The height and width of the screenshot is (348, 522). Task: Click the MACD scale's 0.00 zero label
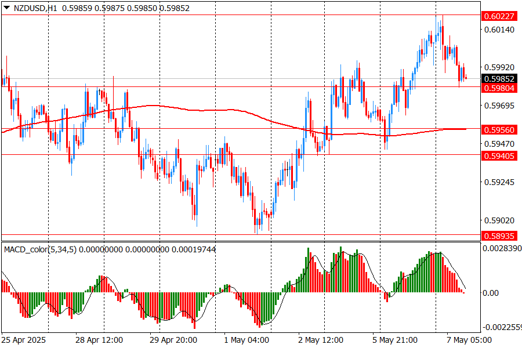pyautogui.click(x=491, y=293)
